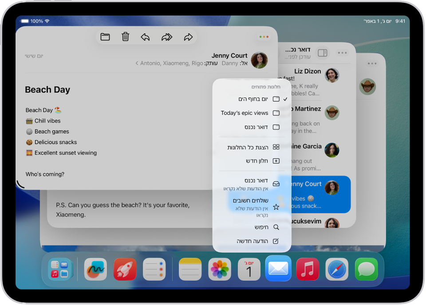The width and height of the screenshot is (426, 305).
Task: Open the mailbox list ellipsis in inbox window
Action: [342, 53]
